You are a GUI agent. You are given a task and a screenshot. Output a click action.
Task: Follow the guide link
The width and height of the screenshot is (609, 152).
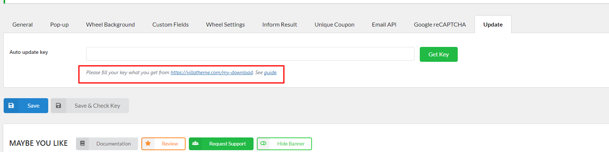tap(270, 72)
